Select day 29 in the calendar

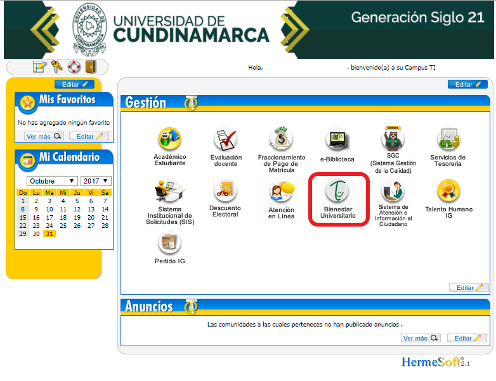(x=23, y=234)
